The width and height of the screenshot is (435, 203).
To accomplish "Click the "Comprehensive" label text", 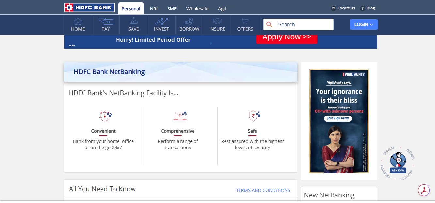I will 178,131.
